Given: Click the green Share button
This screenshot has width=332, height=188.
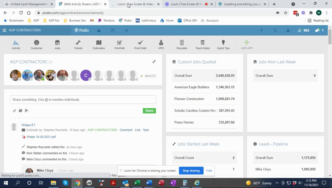Looking at the screenshot, I should (x=149, y=111).
